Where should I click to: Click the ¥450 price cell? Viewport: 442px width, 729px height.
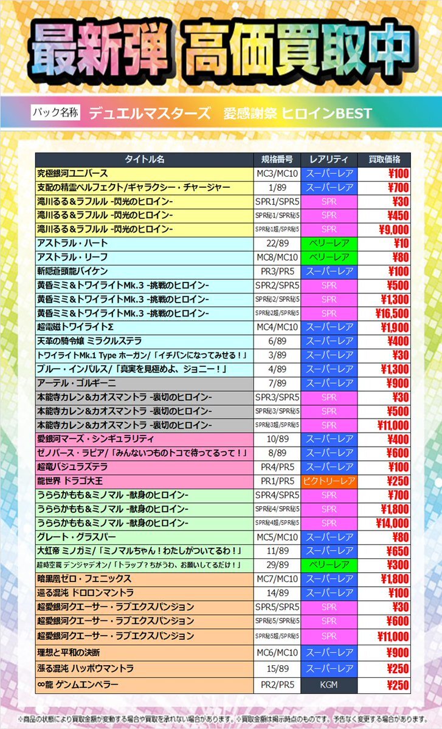pyautogui.click(x=384, y=216)
